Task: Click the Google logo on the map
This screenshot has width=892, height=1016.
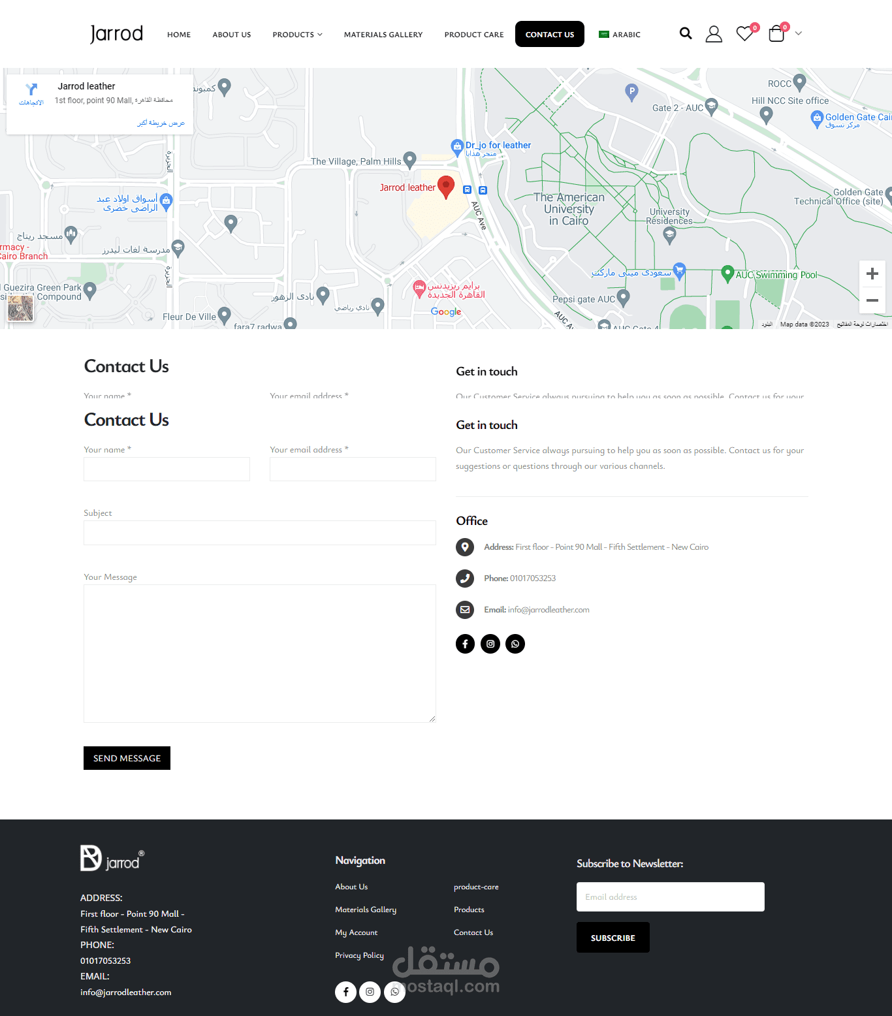Action: [446, 312]
